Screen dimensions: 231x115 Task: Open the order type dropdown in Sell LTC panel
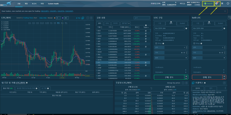(207, 28)
